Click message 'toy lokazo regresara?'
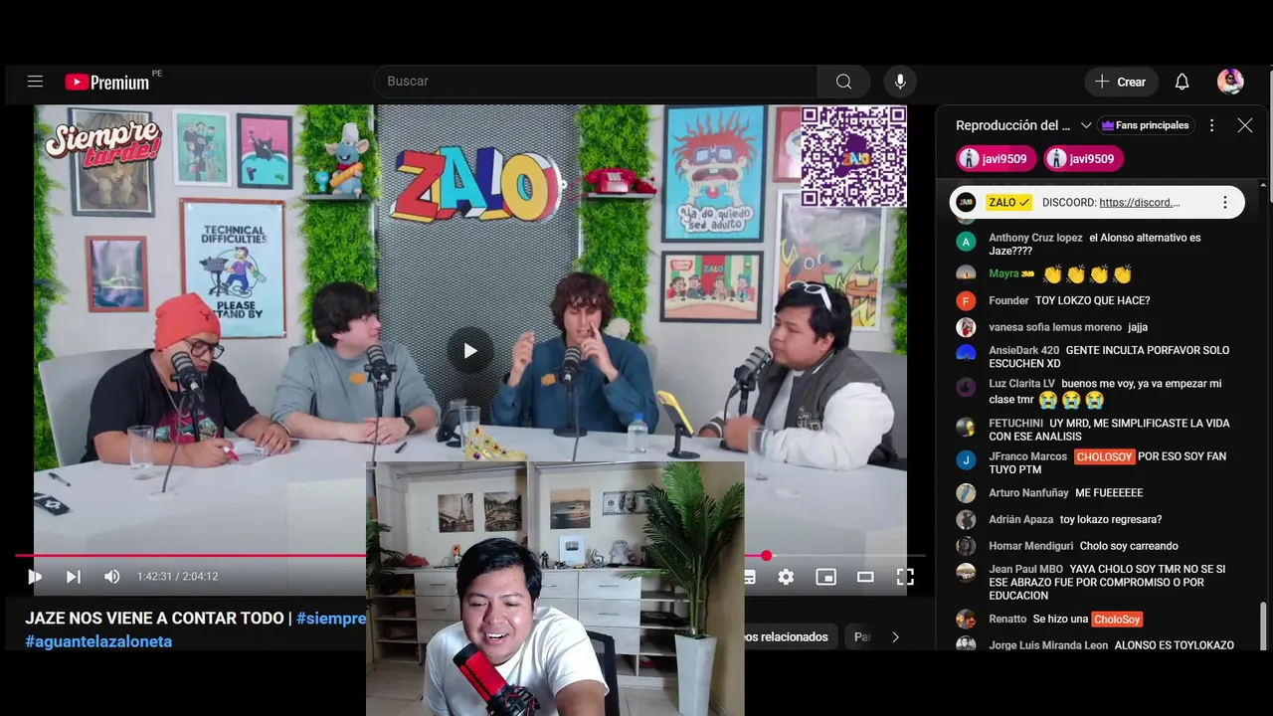 1111,519
